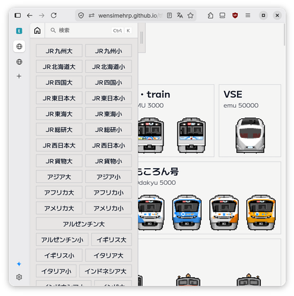Choose JR総研小 button
This screenshot has height=296, width=294.
coord(108,130)
